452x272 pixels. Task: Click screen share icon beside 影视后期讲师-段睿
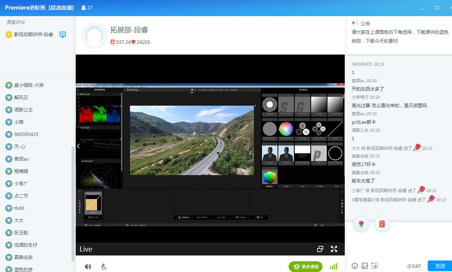[x=63, y=35]
